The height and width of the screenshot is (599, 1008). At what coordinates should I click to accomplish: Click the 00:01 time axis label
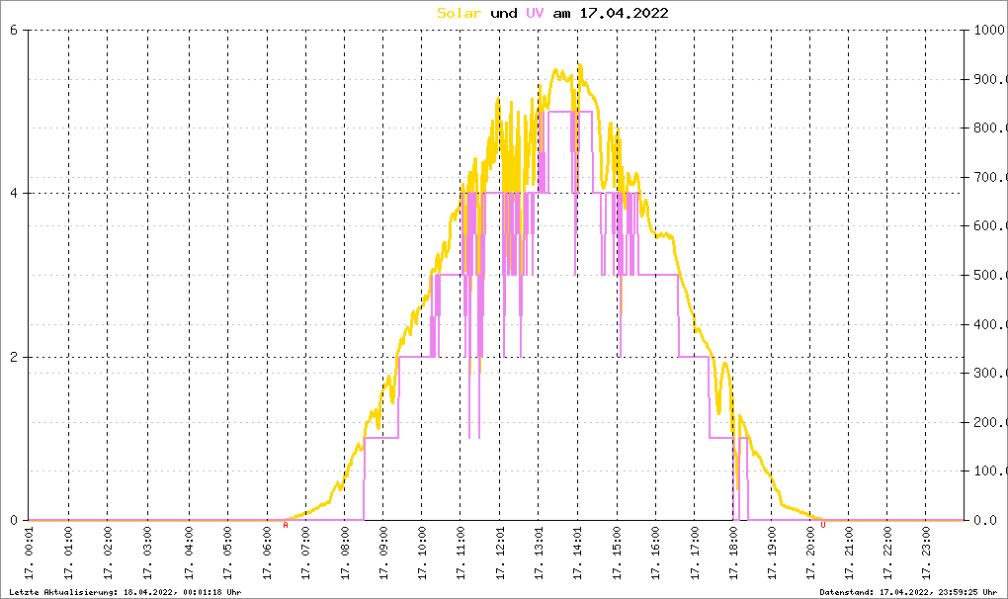(x=29, y=554)
